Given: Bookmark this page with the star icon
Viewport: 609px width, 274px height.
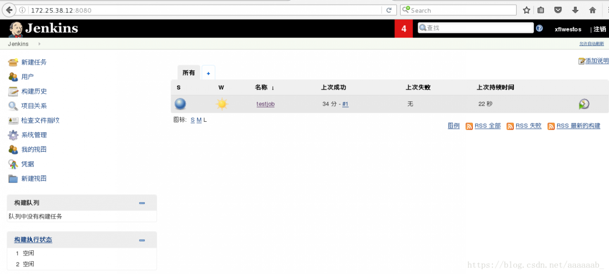Looking at the screenshot, I should tap(526, 10).
